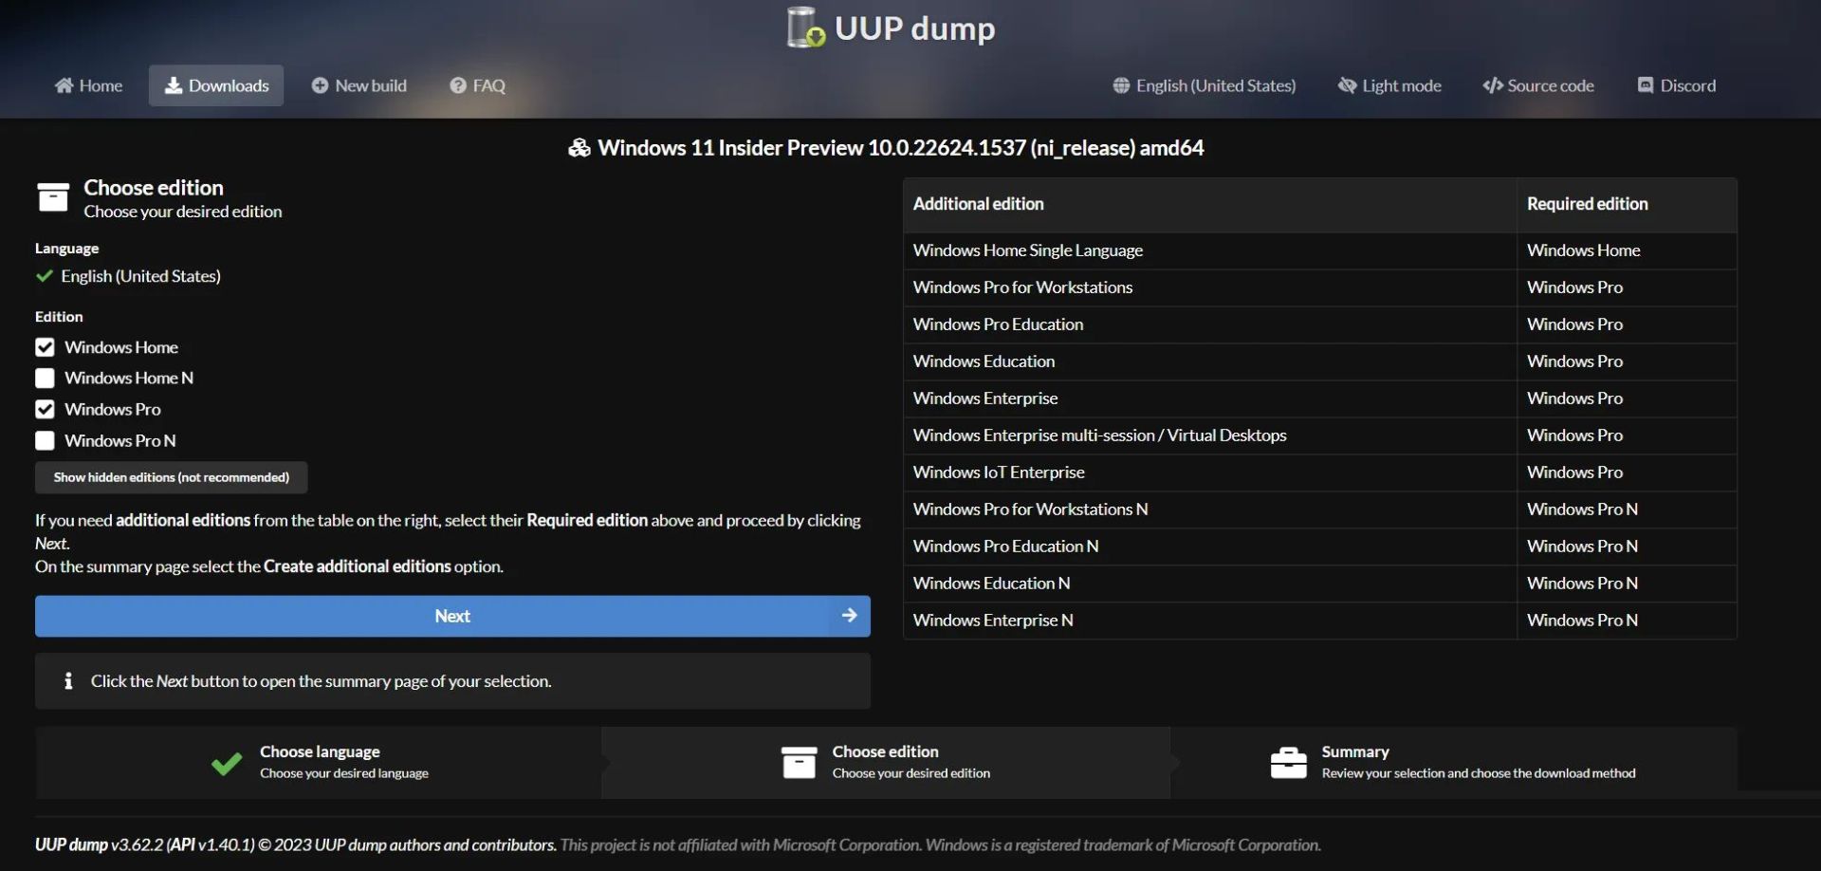Disable the Windows Pro checkbox
This screenshot has height=871, width=1821.
[x=44, y=409]
